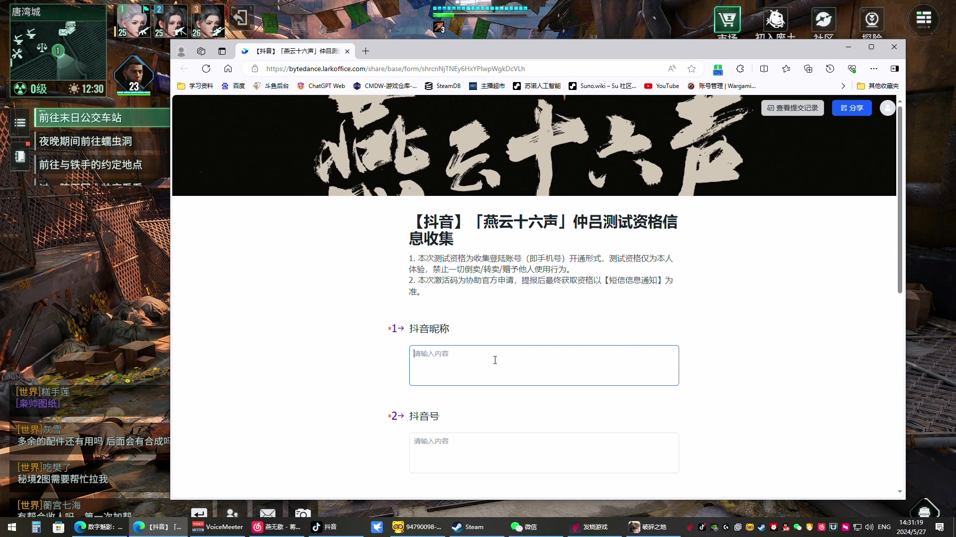Toggle the system volume icon
Screen dimensions: 956x537
click(x=869, y=527)
